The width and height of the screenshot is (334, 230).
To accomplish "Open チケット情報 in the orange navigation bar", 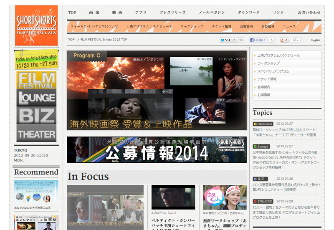I will (x=221, y=26).
